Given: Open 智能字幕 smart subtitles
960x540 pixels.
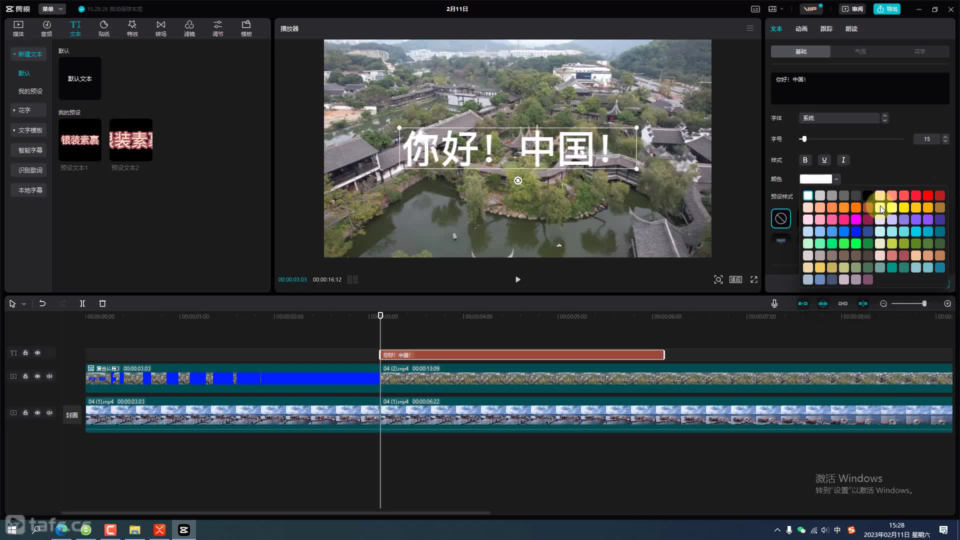Looking at the screenshot, I should tap(28, 150).
